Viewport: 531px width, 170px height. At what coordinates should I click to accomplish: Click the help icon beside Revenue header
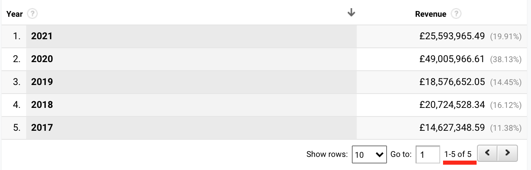[x=456, y=14]
